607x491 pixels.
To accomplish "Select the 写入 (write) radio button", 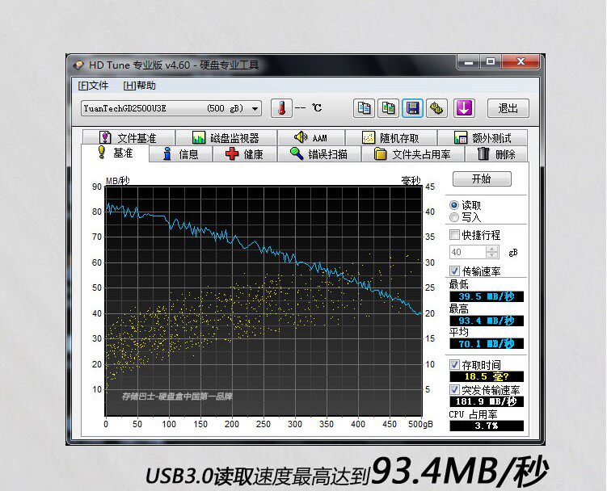I will coord(454,217).
